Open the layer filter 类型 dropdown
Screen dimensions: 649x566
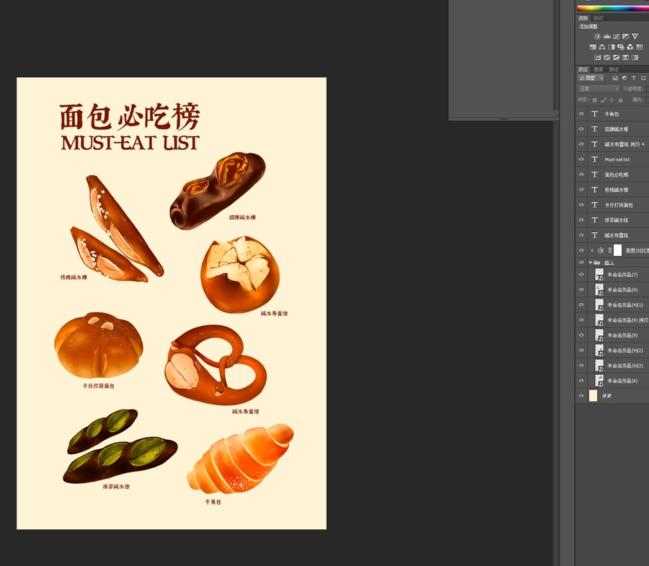pos(591,78)
